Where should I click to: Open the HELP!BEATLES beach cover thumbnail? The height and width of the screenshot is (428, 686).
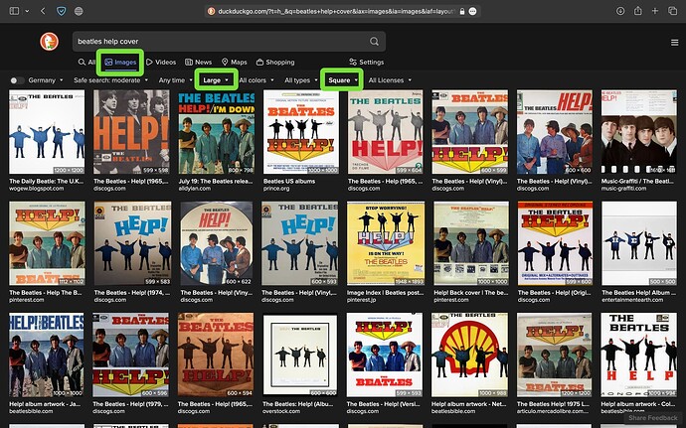[x=47, y=355]
